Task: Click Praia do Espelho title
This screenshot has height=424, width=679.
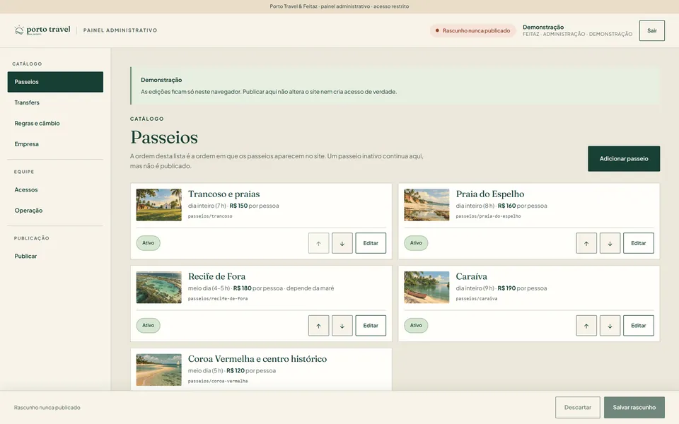Action: click(x=489, y=194)
